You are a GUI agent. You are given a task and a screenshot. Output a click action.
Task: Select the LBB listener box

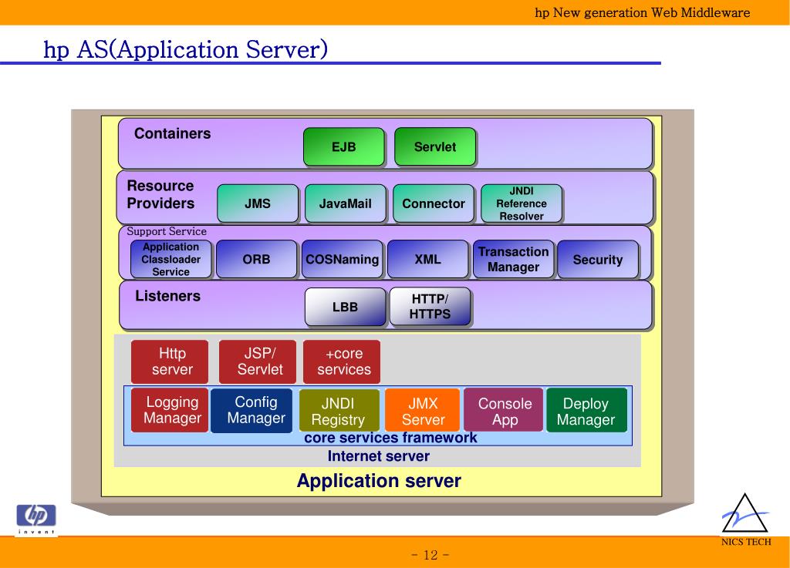tap(345, 307)
